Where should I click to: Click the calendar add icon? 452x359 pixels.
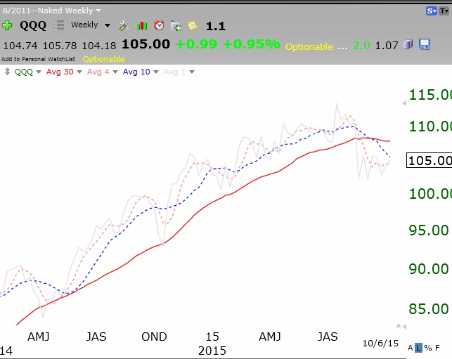(176, 25)
